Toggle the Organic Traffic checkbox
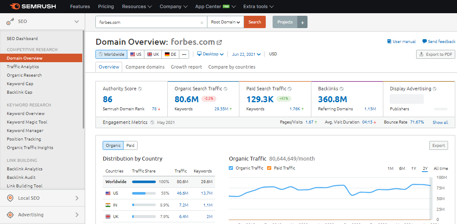This screenshot has height=224, width=457. click(231, 168)
